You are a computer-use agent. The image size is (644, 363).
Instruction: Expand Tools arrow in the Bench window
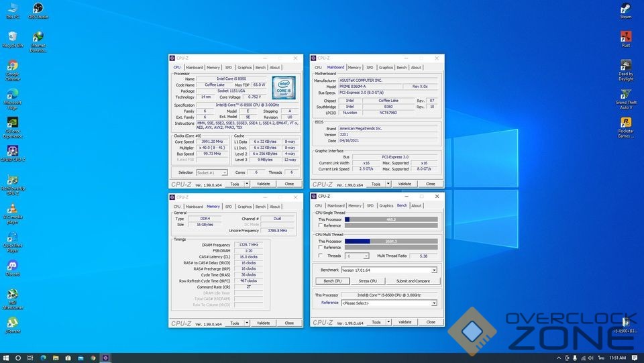pyautogui.click(x=388, y=322)
